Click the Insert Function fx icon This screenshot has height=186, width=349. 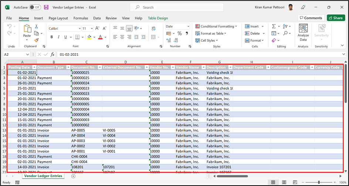click(52, 55)
